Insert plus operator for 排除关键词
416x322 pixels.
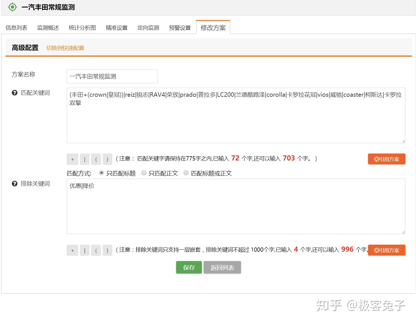tap(72, 250)
